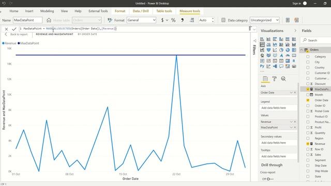Check the City field checkbox
Viewport: 331px width, 186px height.
[308, 62]
